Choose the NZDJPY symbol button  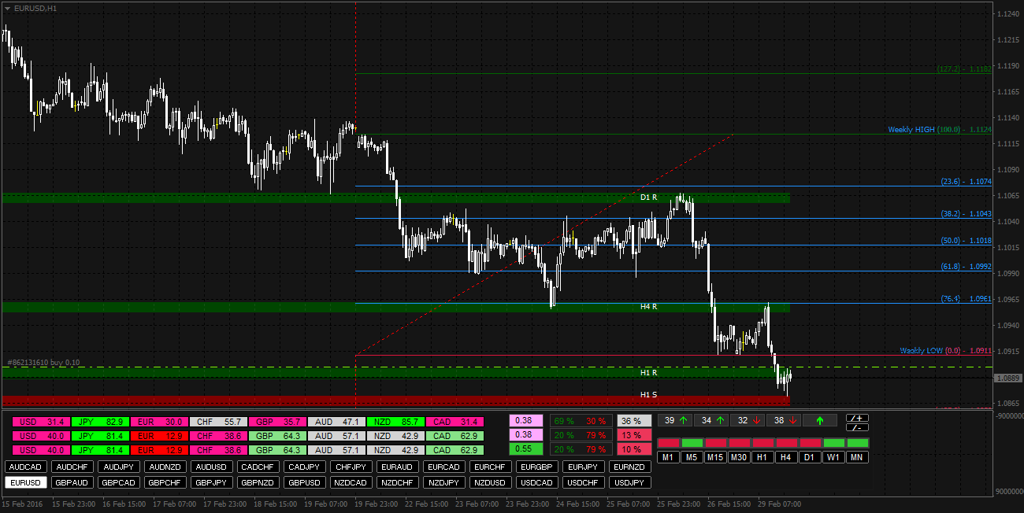(x=444, y=482)
